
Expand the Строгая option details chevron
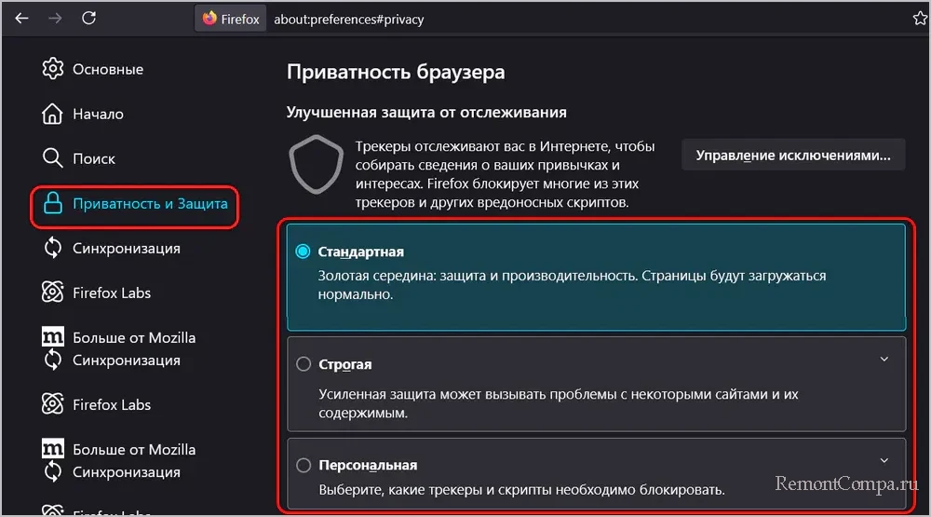pyautogui.click(x=884, y=360)
